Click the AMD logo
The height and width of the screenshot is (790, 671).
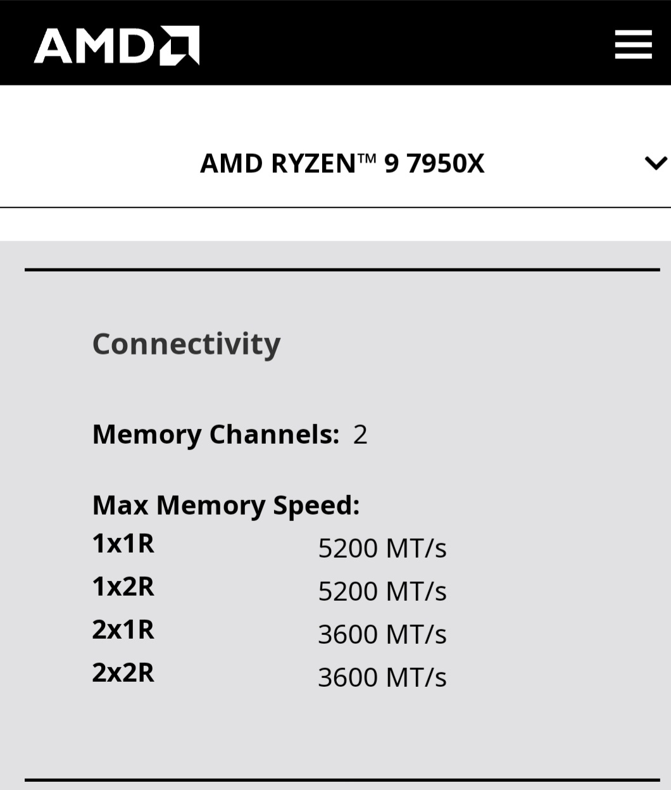tap(116, 44)
